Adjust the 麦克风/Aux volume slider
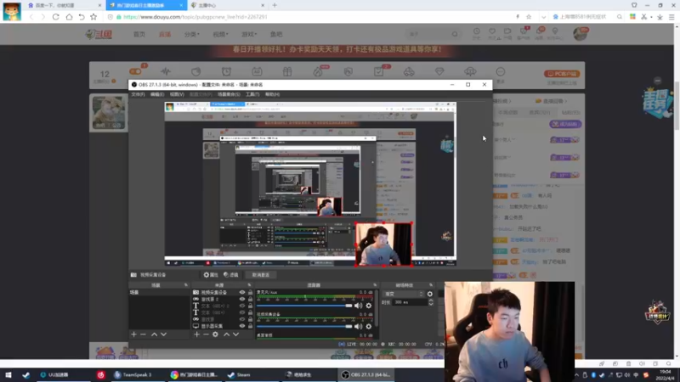This screenshot has width=680, height=382. [x=305, y=306]
